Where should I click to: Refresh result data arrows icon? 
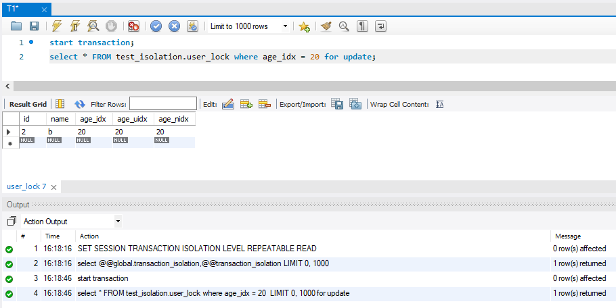[80, 104]
